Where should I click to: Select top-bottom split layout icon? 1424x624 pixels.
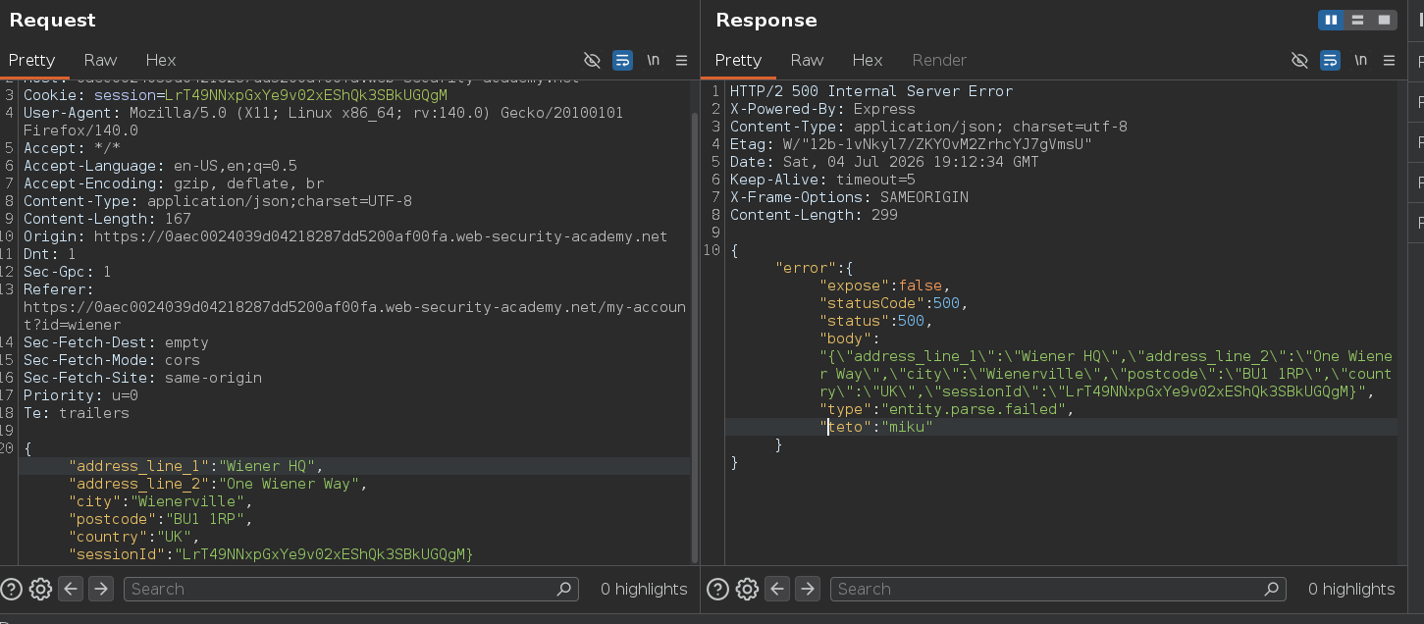[x=1357, y=20]
